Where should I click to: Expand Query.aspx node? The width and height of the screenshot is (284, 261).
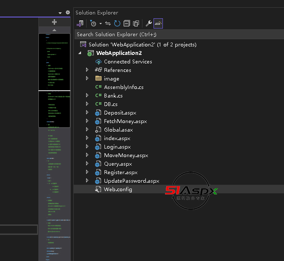[87, 163]
